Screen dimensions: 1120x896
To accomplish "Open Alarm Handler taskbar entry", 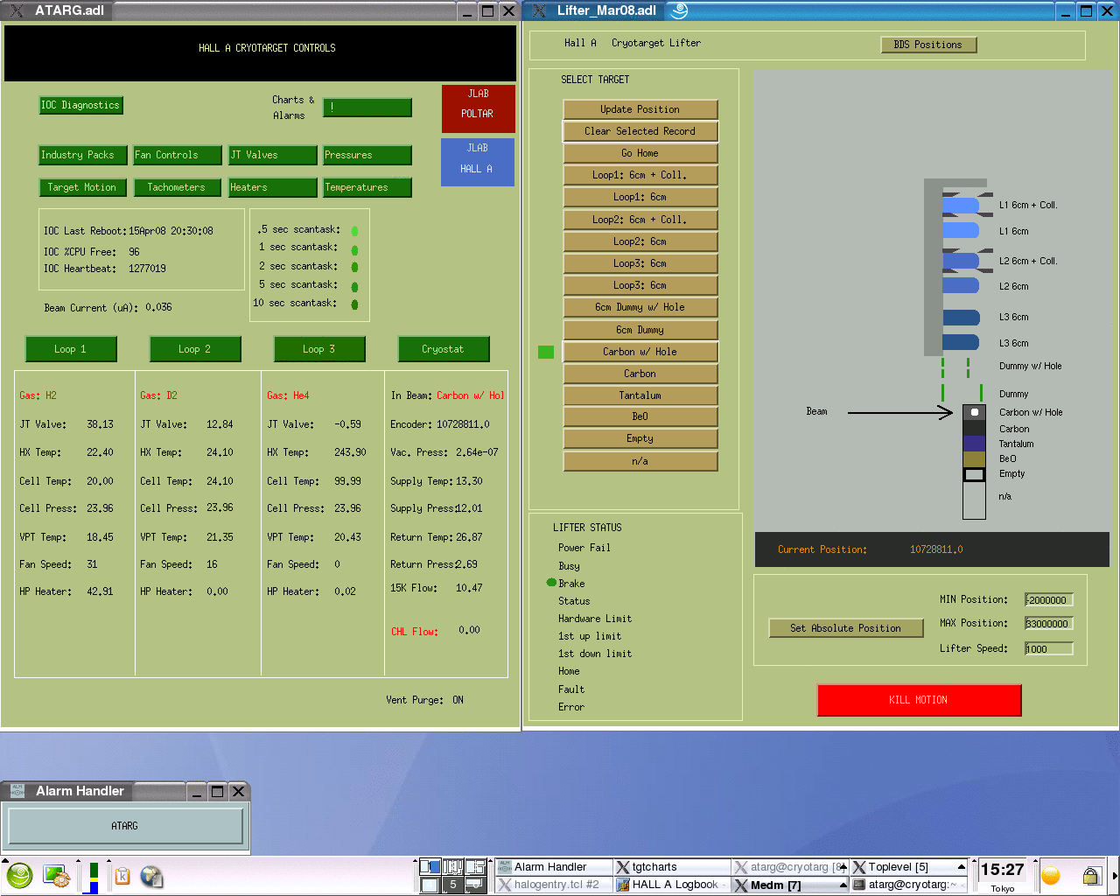I will (x=553, y=867).
